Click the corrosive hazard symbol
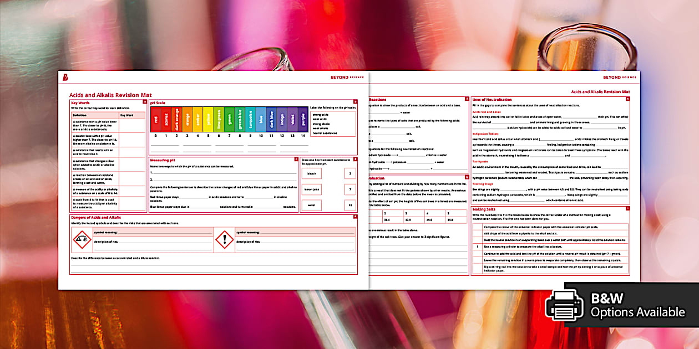The image size is (699, 349). (82, 239)
